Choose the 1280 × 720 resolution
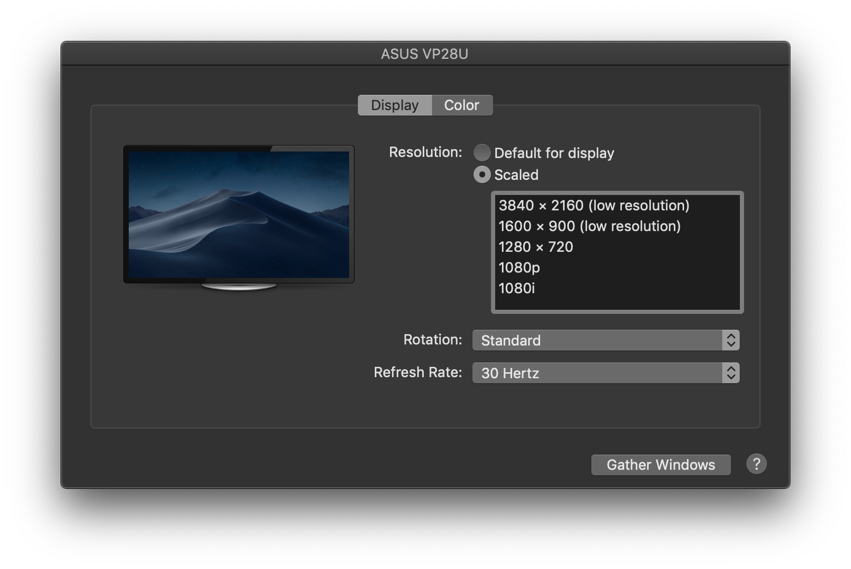This screenshot has width=851, height=569. (x=617, y=247)
